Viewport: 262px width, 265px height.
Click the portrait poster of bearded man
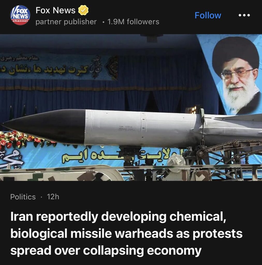pyautogui.click(x=236, y=74)
